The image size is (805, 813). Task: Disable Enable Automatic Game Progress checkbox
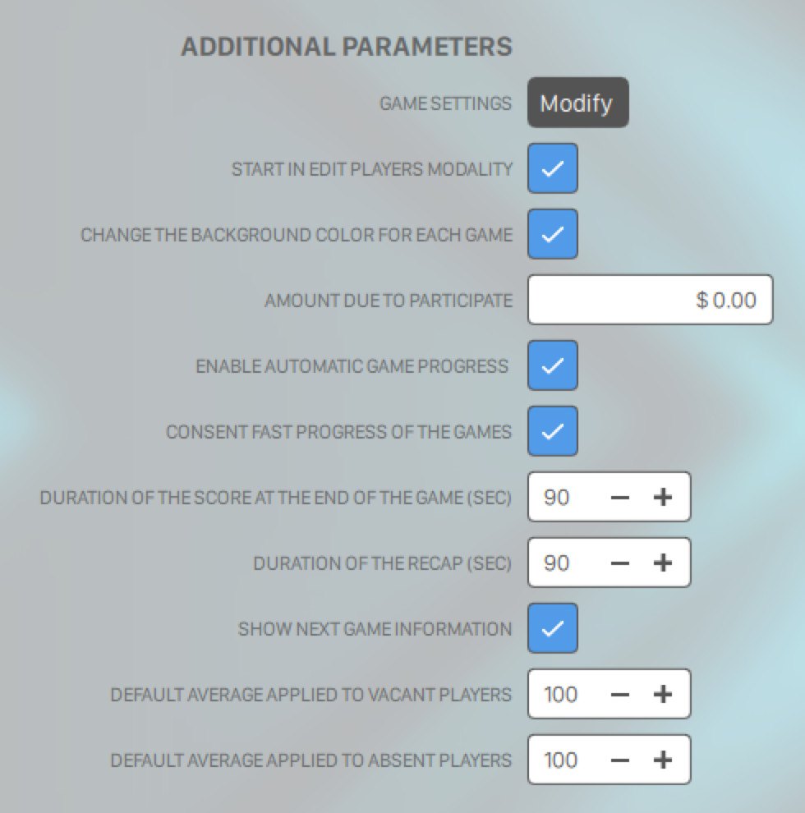click(553, 365)
